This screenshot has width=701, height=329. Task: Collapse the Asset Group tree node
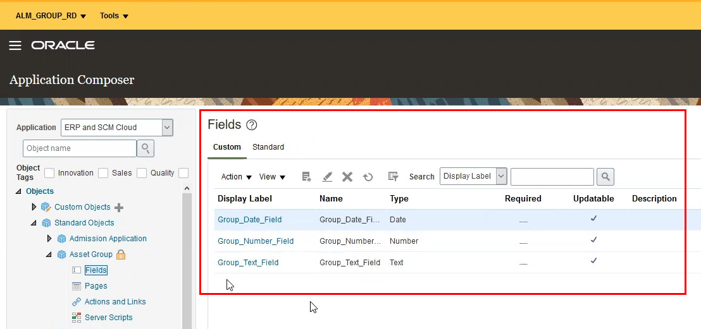49,254
